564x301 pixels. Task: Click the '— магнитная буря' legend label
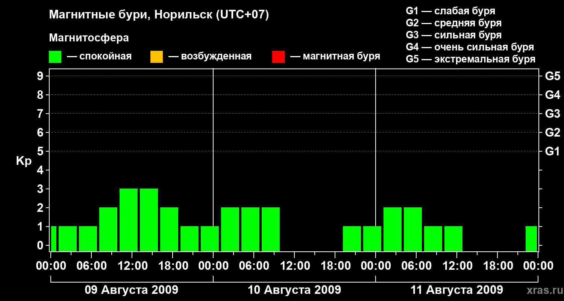coord(335,56)
